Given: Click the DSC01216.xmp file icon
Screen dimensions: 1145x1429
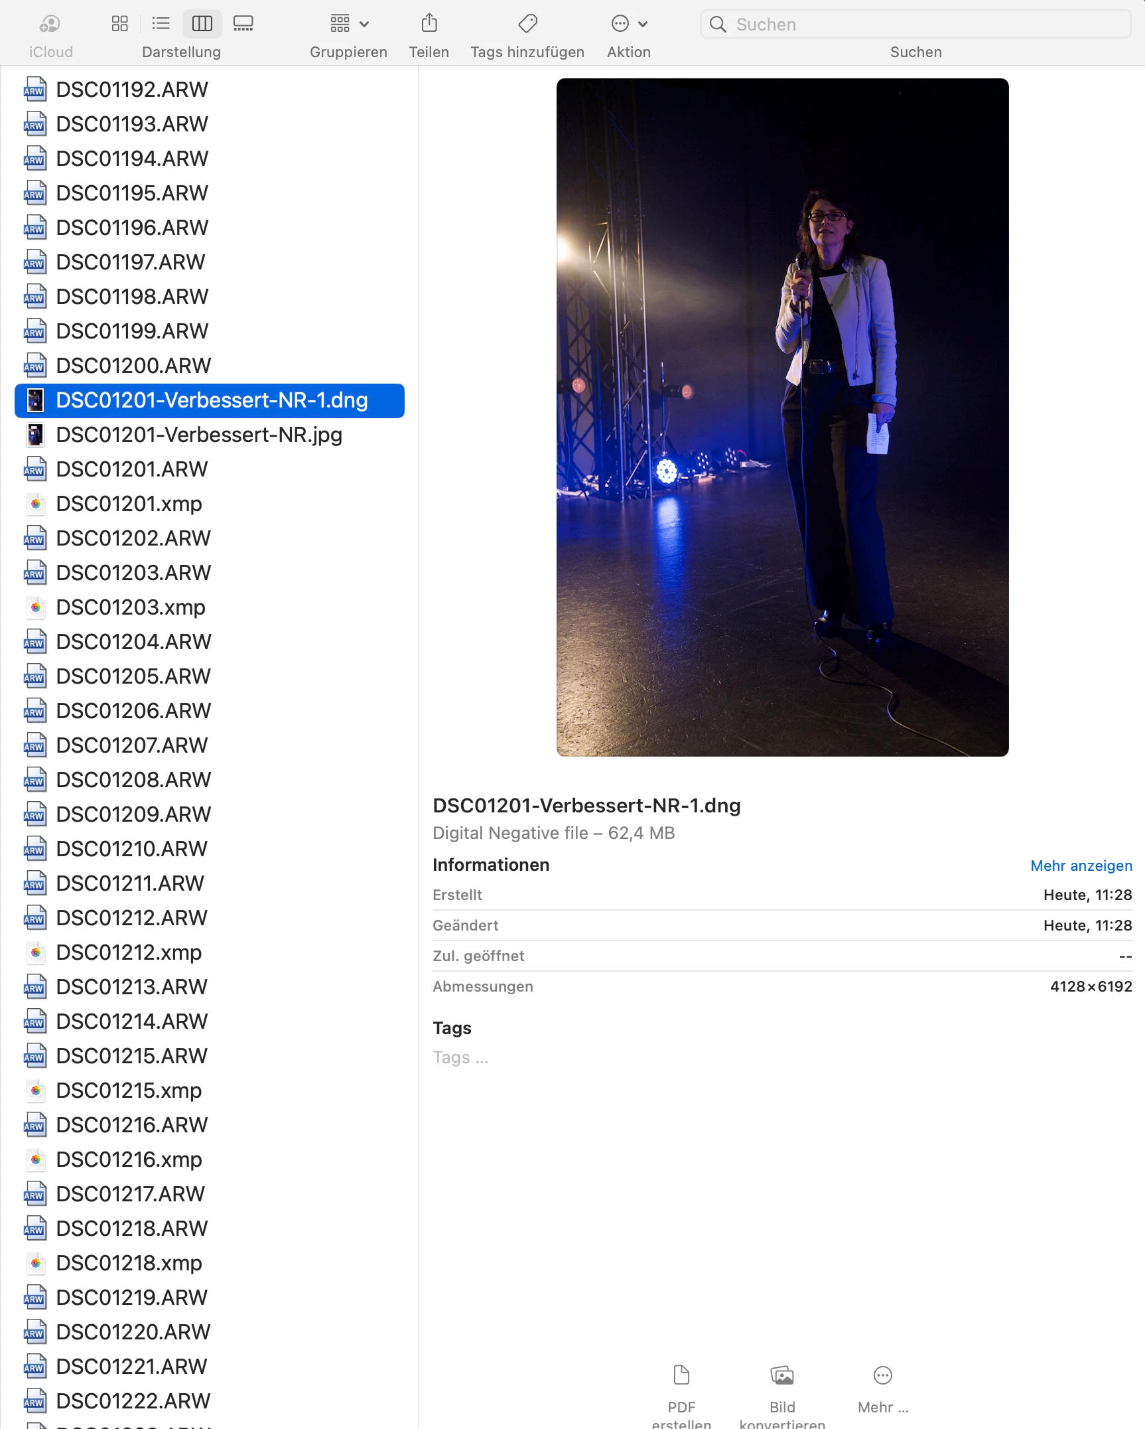Looking at the screenshot, I should coord(36,1160).
